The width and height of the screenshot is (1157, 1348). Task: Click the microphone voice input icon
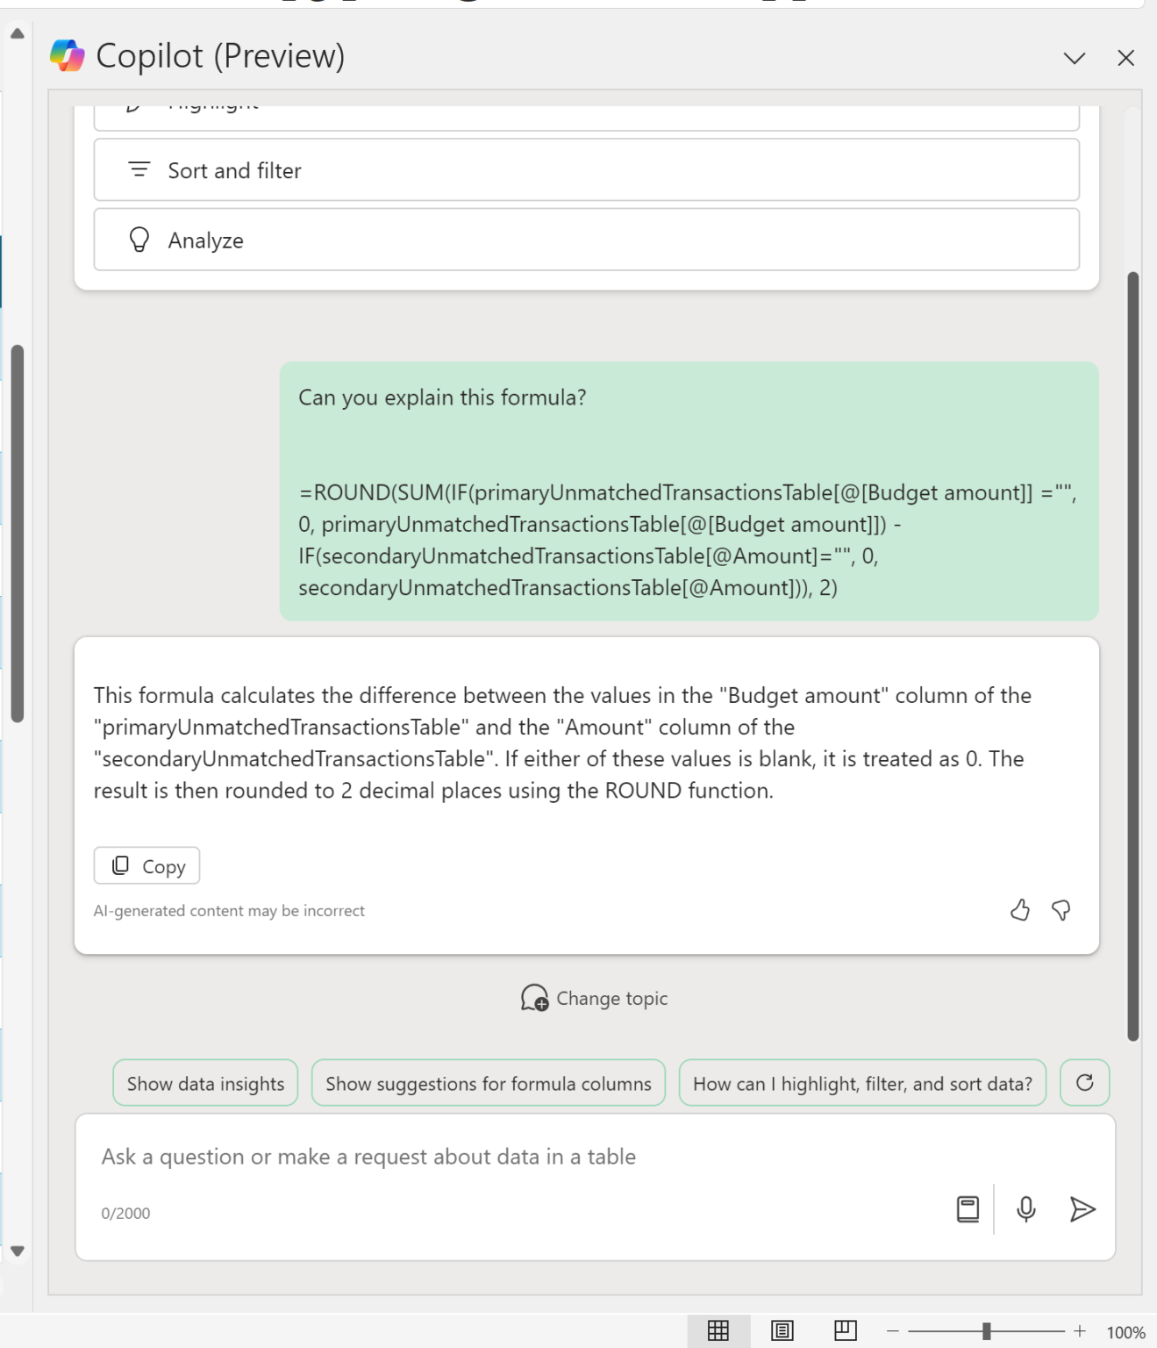pos(1025,1209)
